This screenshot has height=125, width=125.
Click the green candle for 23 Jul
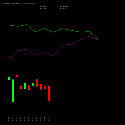[x=25, y=86]
